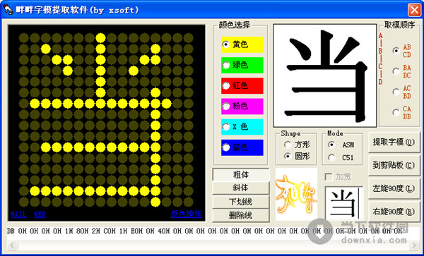Click the 反色操作 invert link
The height and width of the screenshot is (256, 424).
coord(187,214)
